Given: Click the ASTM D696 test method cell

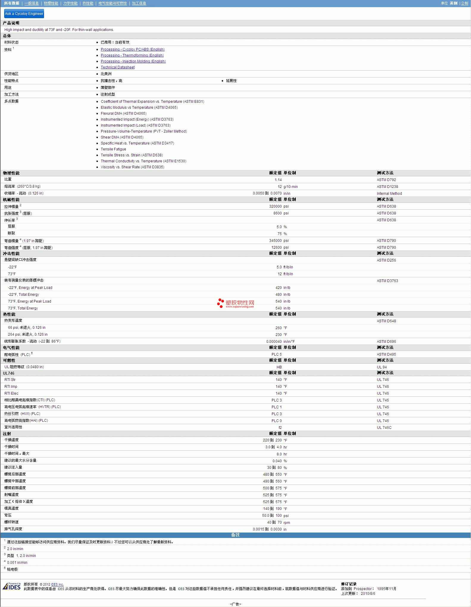Looking at the screenshot, I should [386, 342].
